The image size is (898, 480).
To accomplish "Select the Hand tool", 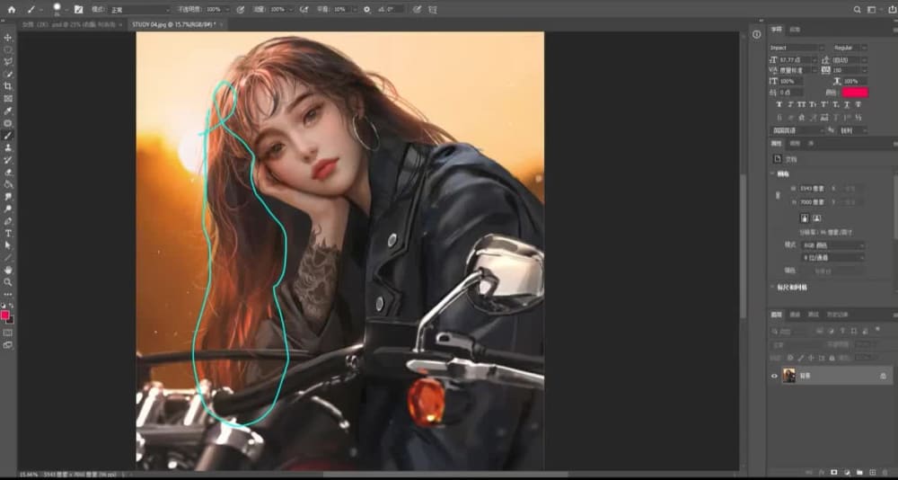I will click(8, 270).
